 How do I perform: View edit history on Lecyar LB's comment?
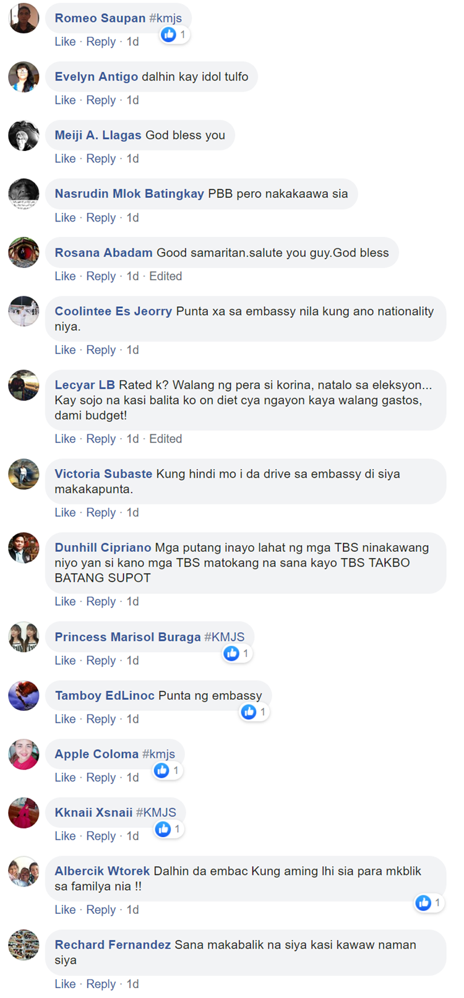[x=165, y=439]
